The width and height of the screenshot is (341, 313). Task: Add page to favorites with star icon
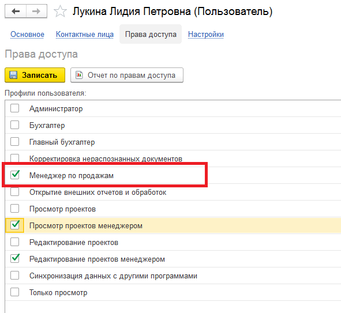tap(60, 12)
